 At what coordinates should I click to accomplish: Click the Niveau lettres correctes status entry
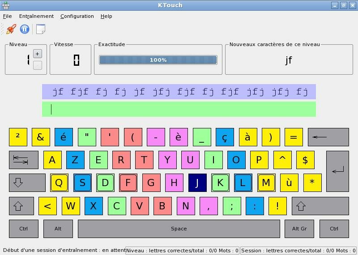pos(182,251)
